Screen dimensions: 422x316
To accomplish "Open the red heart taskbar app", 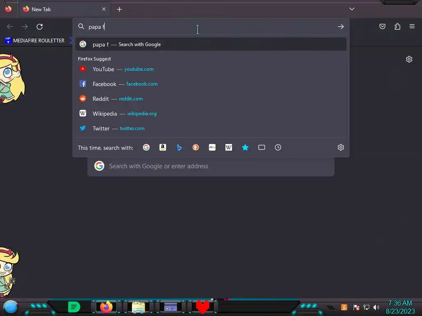I will (203, 307).
